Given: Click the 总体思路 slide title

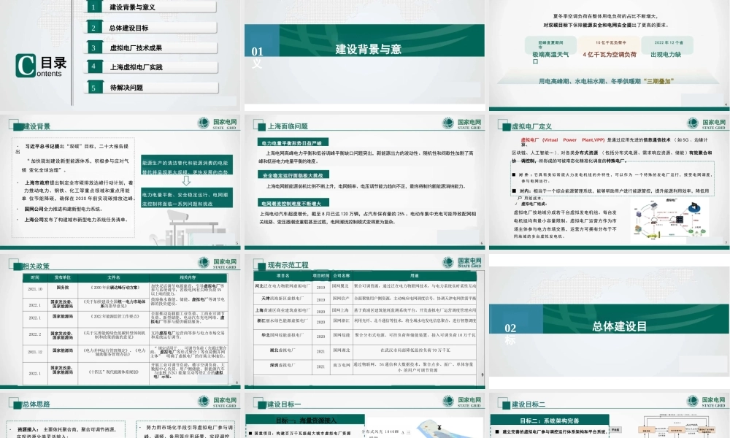Looking at the screenshot, I should [36, 404].
